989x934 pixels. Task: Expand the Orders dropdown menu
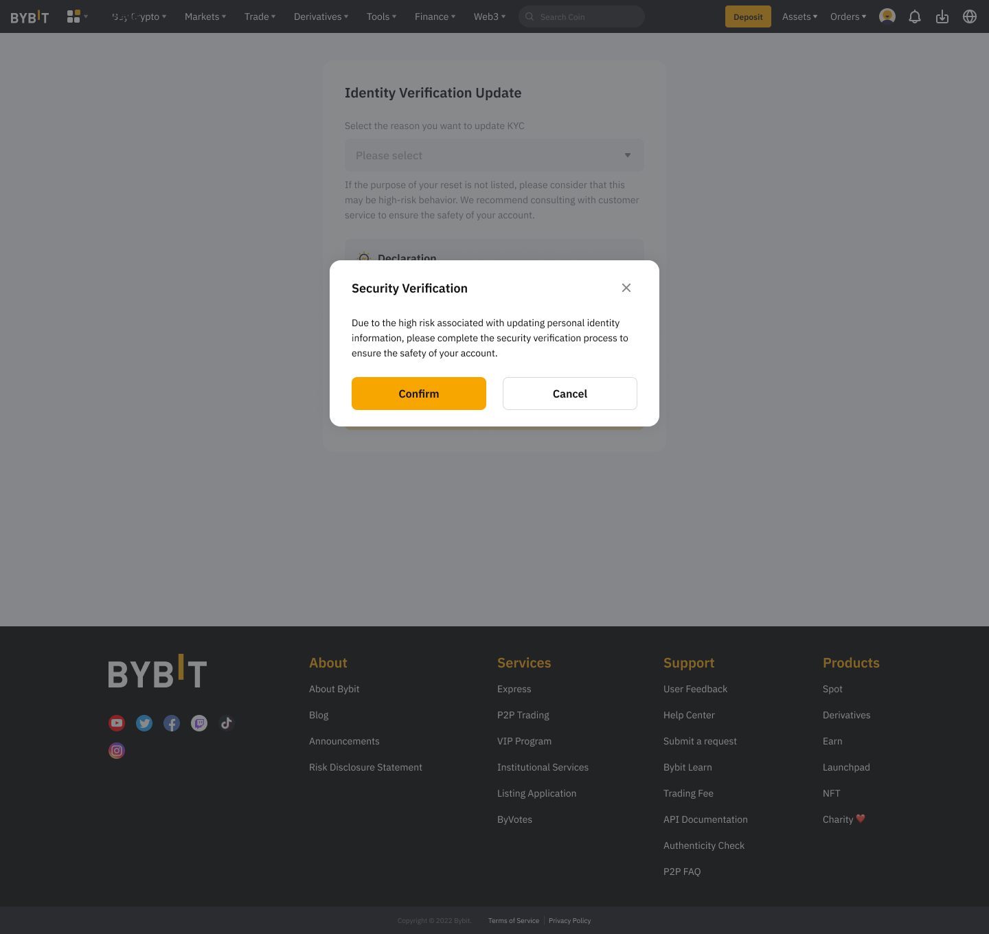coord(848,16)
